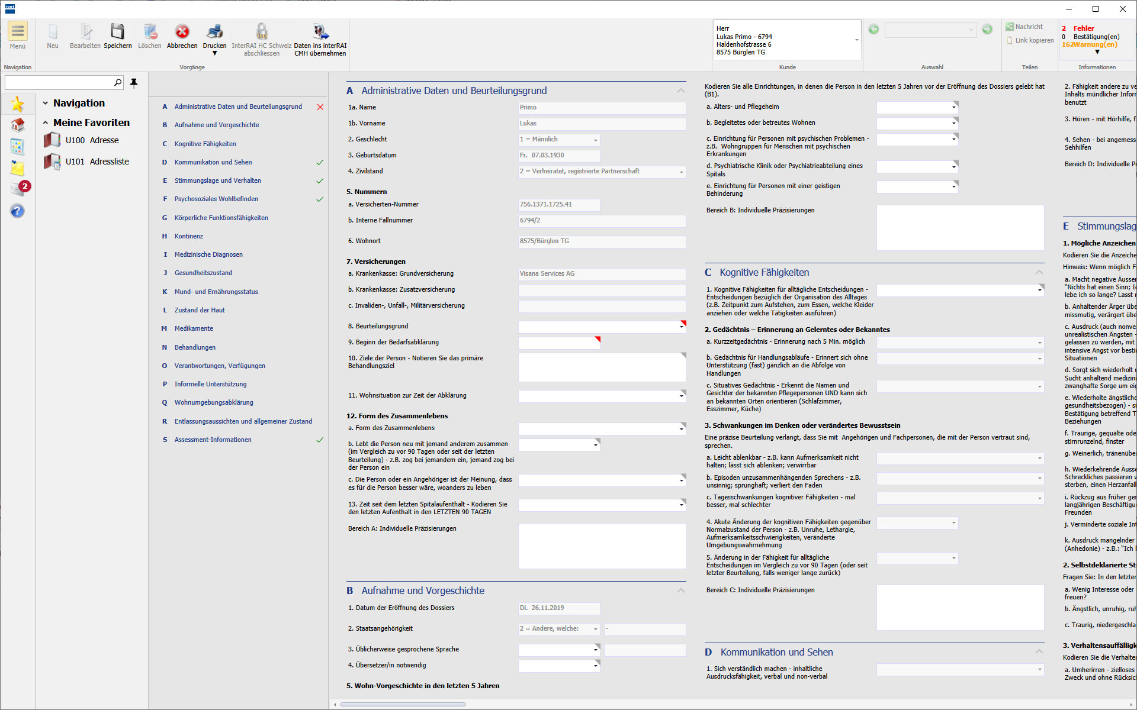Collapse Meine Favoriten group
1137x710 pixels.
coord(46,122)
